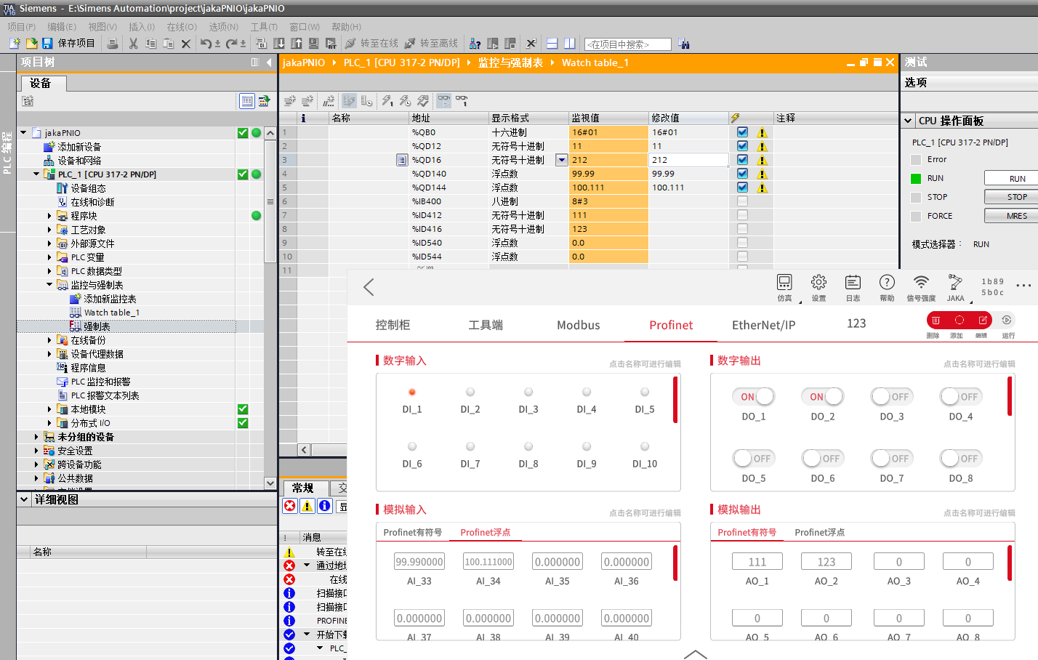Collapse PLC_1 [CPU 317-2 PN/DP] node
Viewport: 1038px width, 660px height.
point(36,174)
